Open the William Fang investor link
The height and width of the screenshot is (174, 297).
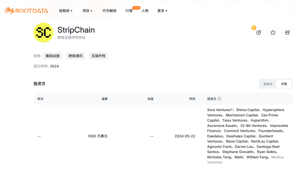[257, 157]
